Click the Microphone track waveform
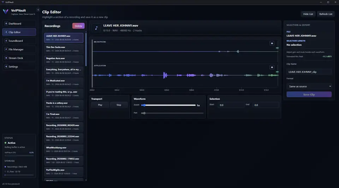 [x=185, y=51]
